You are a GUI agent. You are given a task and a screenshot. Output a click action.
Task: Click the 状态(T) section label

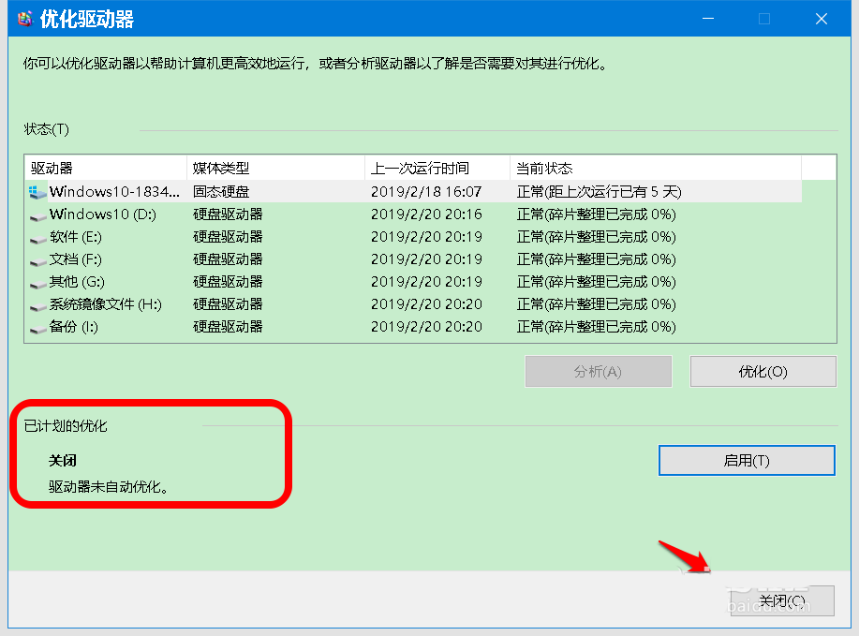point(47,129)
